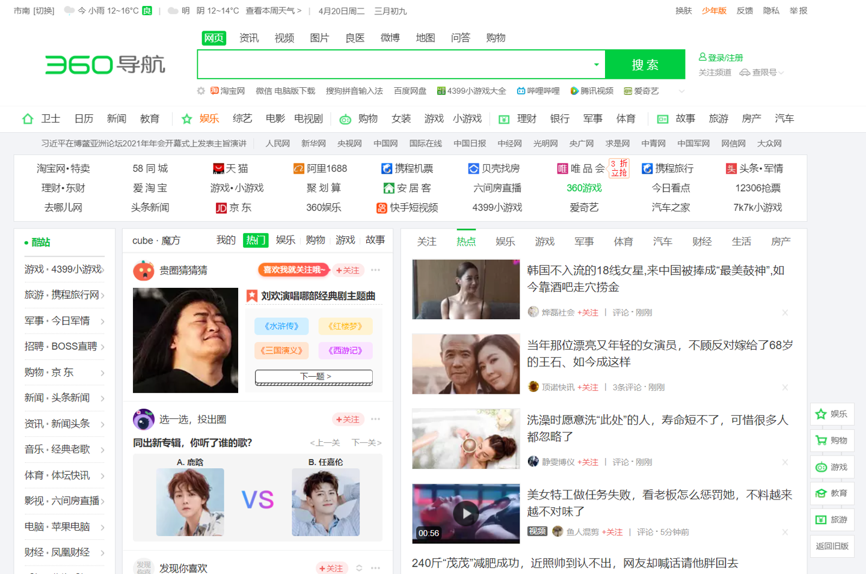Play the 00:56 美女特工 video thumbnail

click(x=466, y=514)
